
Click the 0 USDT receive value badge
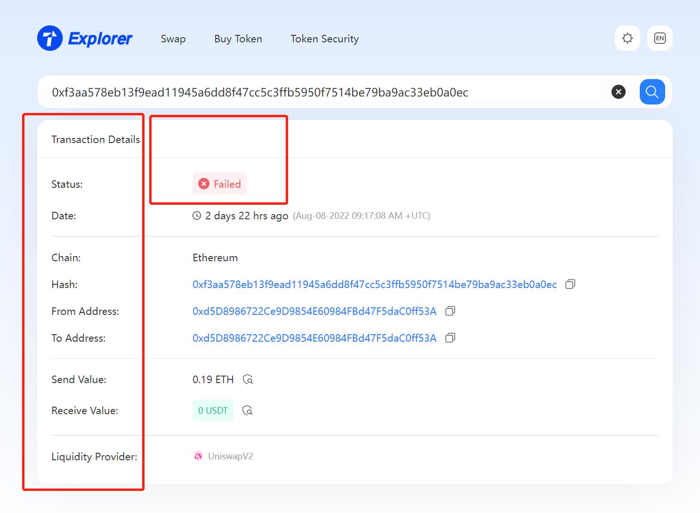pyautogui.click(x=213, y=410)
